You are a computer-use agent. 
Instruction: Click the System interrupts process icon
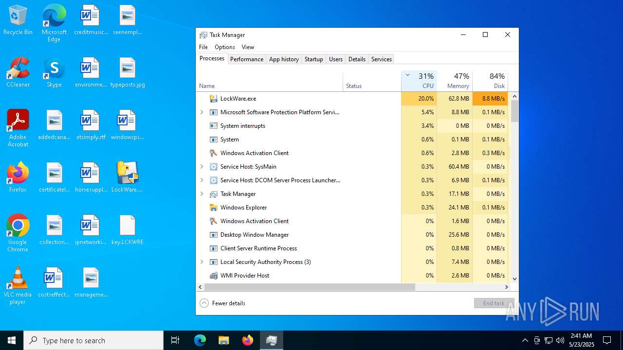coord(213,125)
